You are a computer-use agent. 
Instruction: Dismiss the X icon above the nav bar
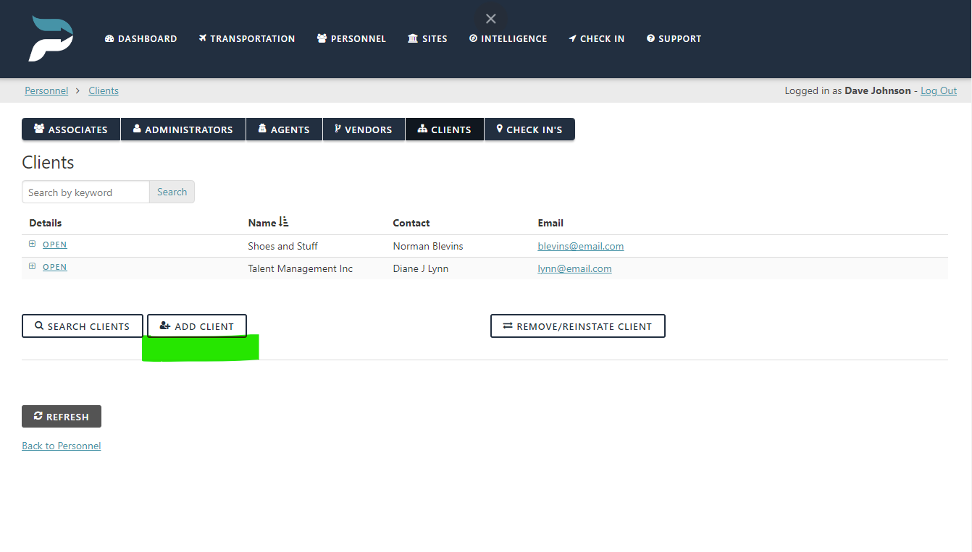pyautogui.click(x=490, y=18)
